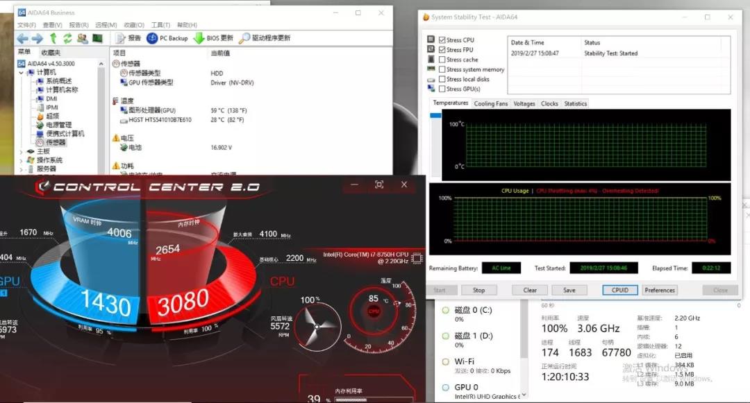Enable the Stress GPU(s) checkbox
Image resolution: width=750 pixels, height=403 pixels.
click(442, 89)
